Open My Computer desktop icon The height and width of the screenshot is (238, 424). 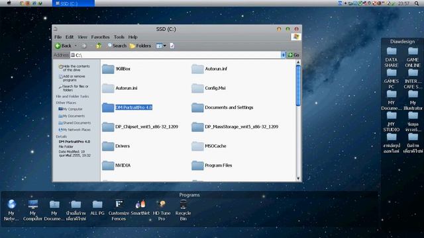[32, 210]
